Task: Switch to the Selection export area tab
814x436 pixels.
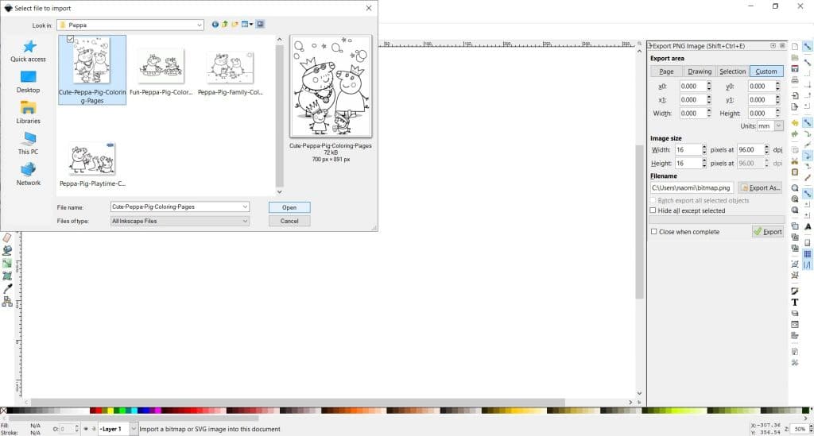Action: (732, 71)
